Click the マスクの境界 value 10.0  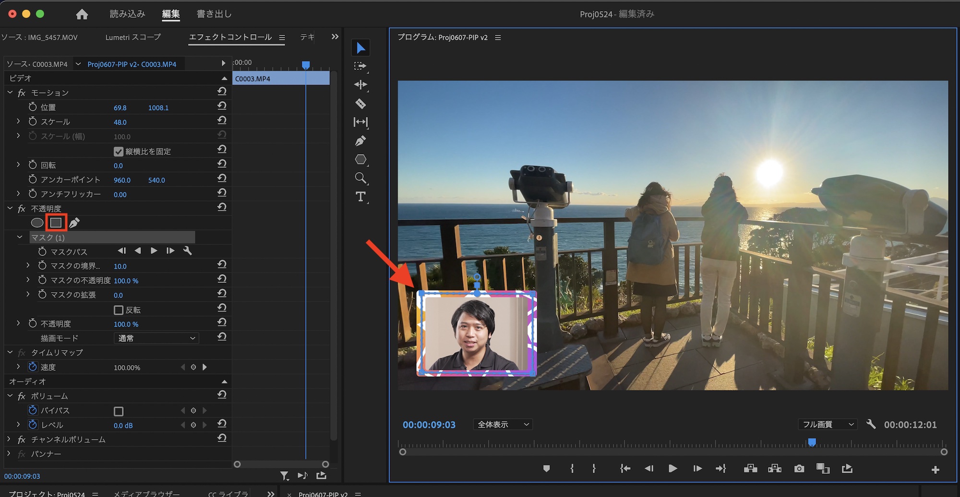click(120, 266)
